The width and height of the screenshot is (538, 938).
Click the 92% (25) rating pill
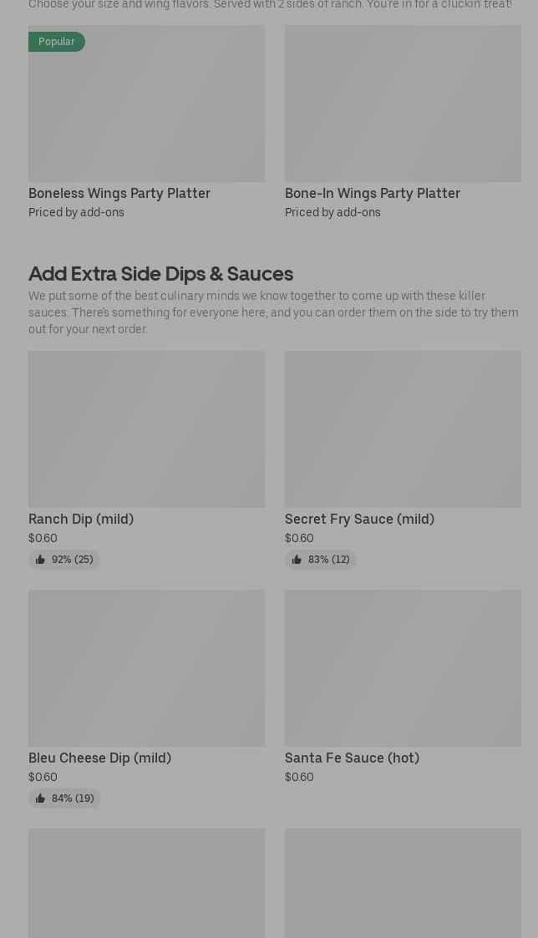64,560
